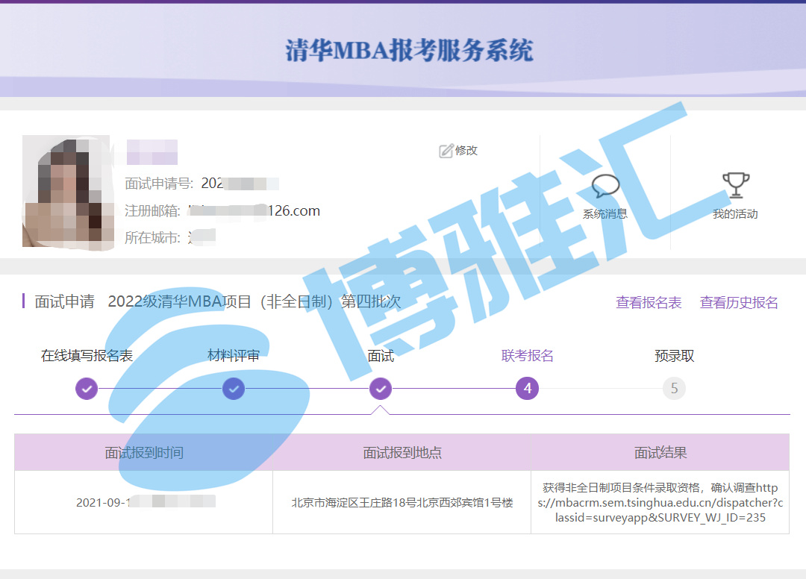Click the 我的活动 label
Image resolution: width=806 pixels, height=579 pixels.
pyautogui.click(x=736, y=214)
